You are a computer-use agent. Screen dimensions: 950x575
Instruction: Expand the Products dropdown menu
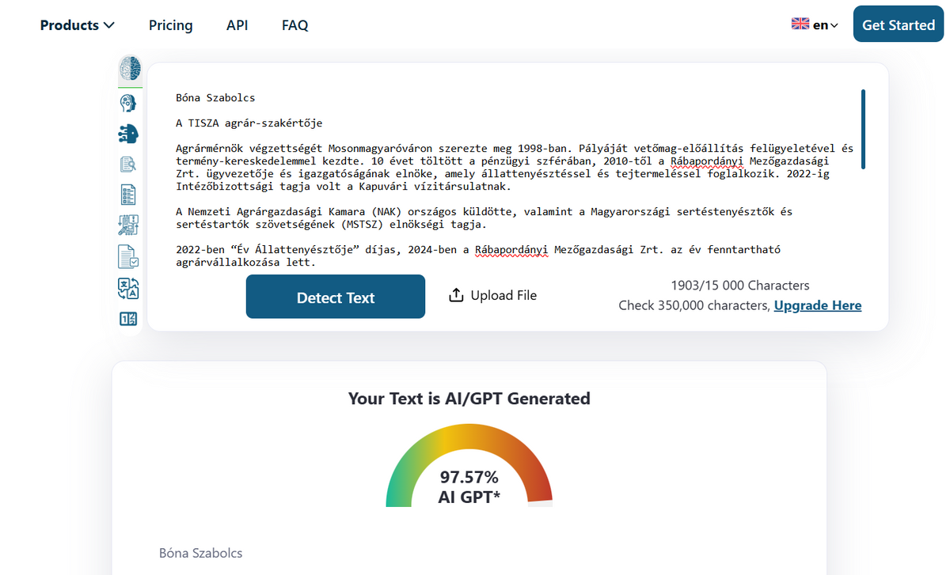click(x=78, y=25)
